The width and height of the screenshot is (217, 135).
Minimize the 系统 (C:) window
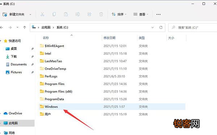[193, 4]
